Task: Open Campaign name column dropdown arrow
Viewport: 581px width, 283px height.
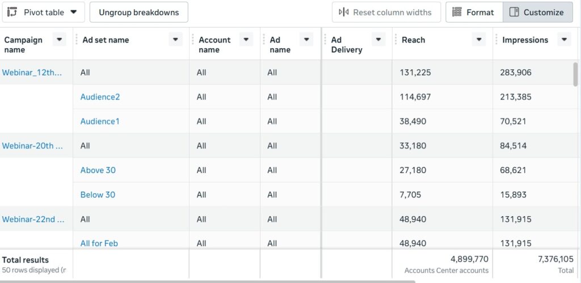Action: tap(59, 40)
